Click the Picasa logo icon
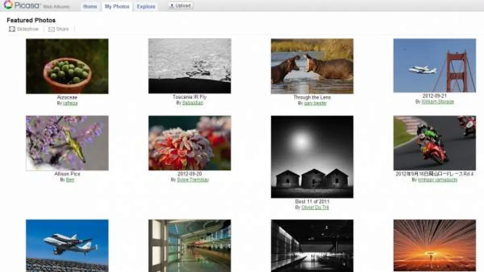 [8, 5]
